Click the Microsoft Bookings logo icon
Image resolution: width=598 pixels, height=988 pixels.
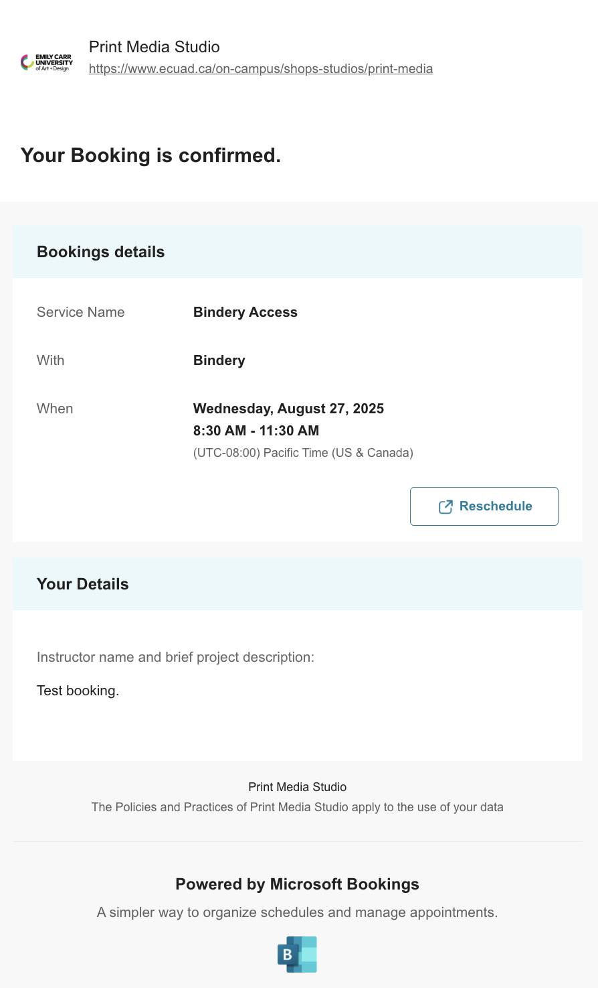[x=297, y=954]
